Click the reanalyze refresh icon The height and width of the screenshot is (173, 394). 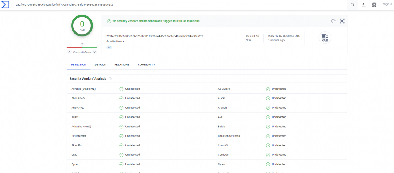coord(333,21)
